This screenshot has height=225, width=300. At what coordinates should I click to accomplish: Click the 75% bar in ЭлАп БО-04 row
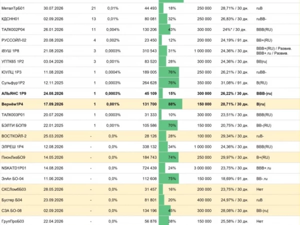(x=169, y=178)
